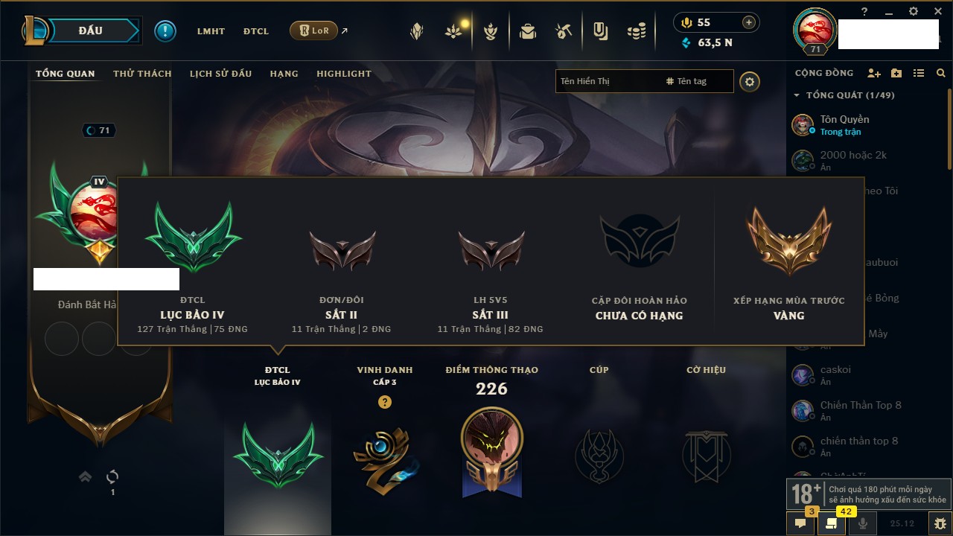Click the missions exclamation alert icon

pos(165,31)
